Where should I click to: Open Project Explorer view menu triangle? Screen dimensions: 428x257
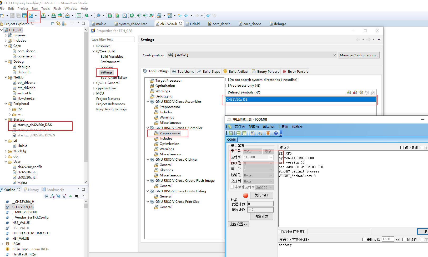click(72, 23)
